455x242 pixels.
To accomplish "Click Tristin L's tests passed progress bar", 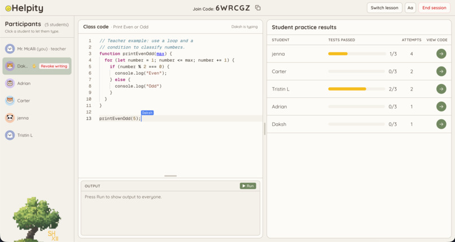I will click(357, 89).
